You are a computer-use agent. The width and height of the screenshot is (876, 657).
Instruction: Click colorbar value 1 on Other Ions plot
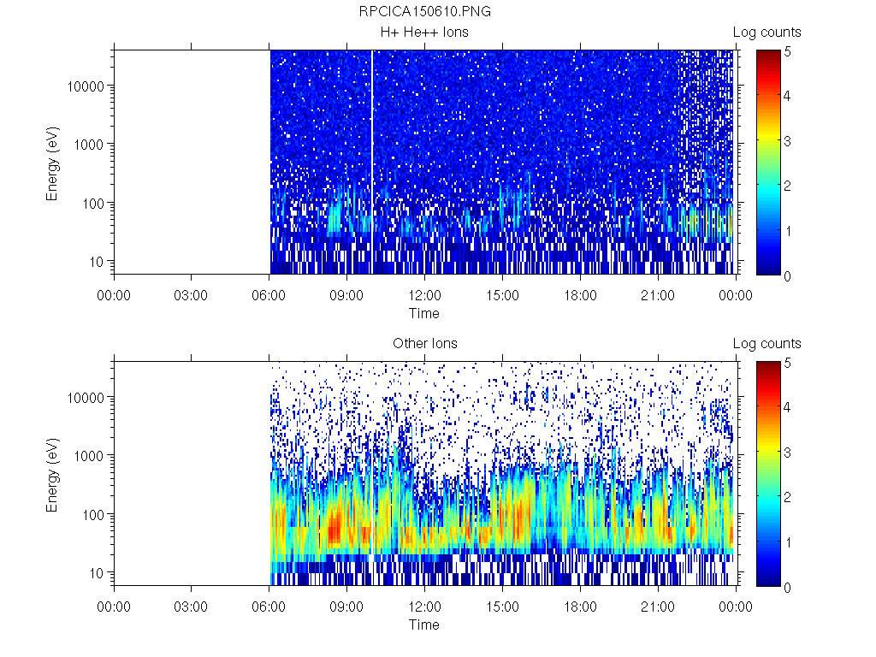788,542
